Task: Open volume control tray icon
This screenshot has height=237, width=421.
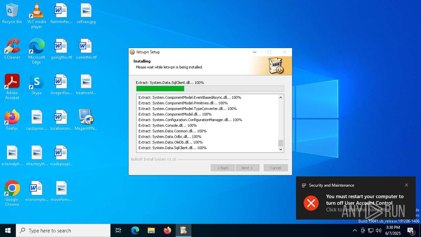Action: (x=379, y=230)
